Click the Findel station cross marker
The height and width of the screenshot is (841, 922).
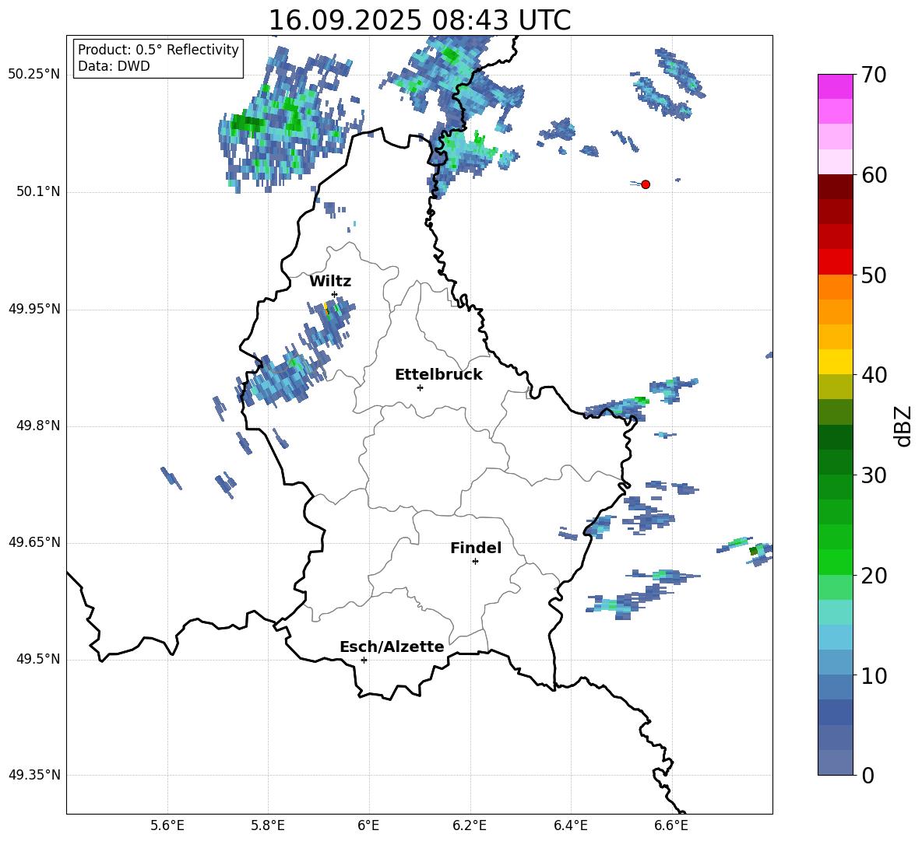tap(475, 562)
